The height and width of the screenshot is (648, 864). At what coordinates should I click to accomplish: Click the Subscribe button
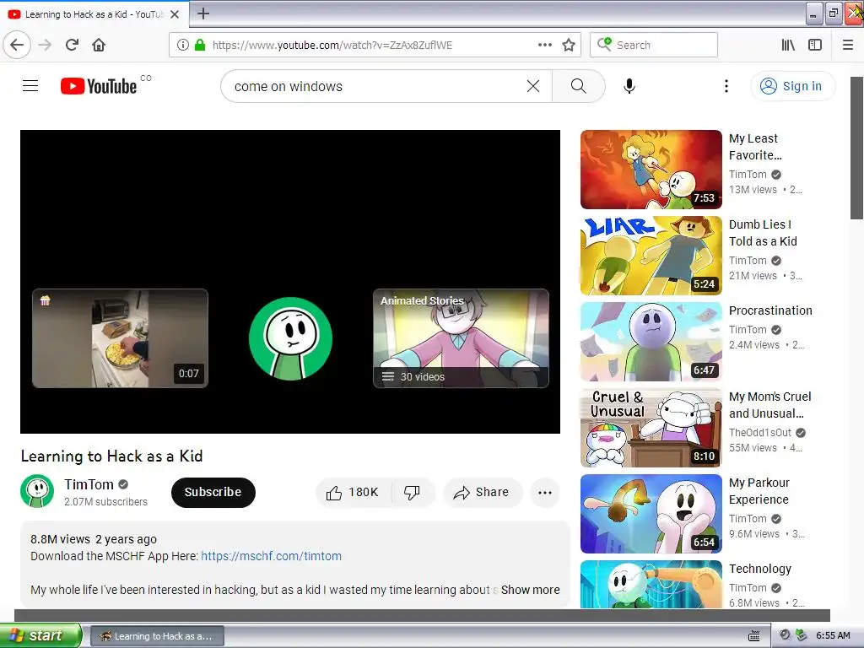tap(213, 492)
